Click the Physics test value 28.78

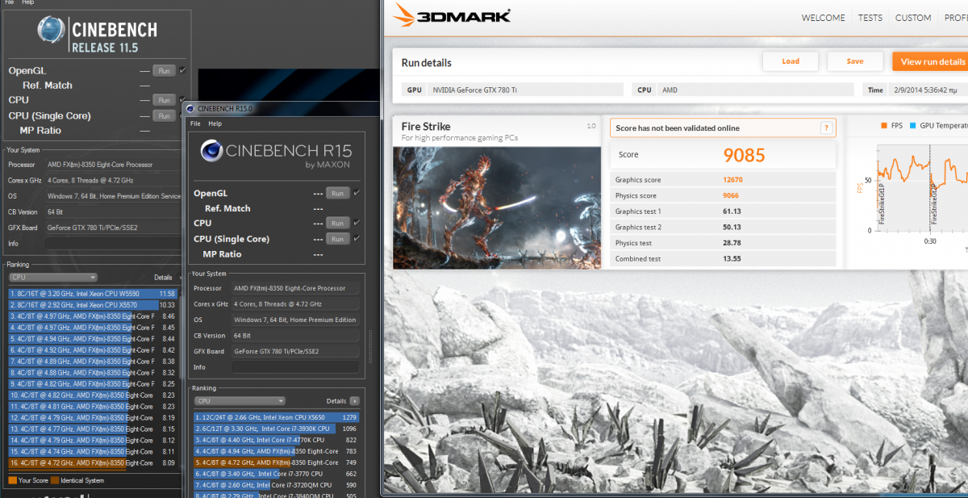click(x=732, y=243)
